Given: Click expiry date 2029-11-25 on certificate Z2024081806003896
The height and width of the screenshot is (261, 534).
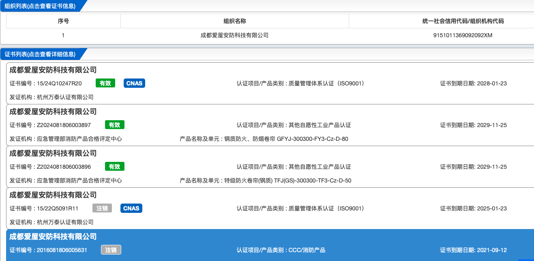Looking at the screenshot, I should (492, 167).
